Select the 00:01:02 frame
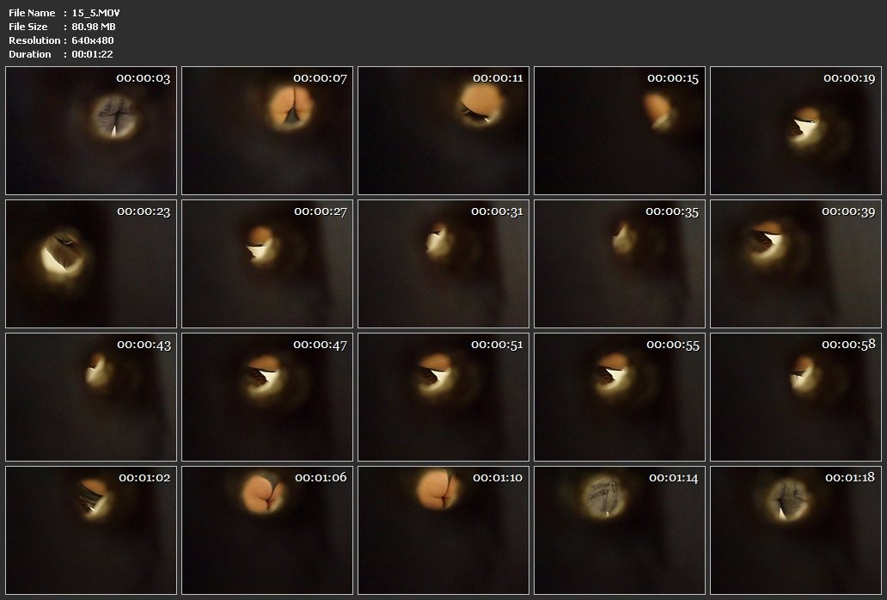Screen dimensions: 887x600 [91, 530]
